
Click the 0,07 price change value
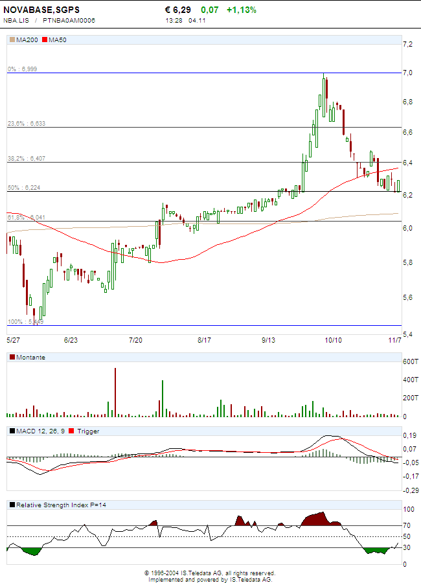click(x=210, y=10)
